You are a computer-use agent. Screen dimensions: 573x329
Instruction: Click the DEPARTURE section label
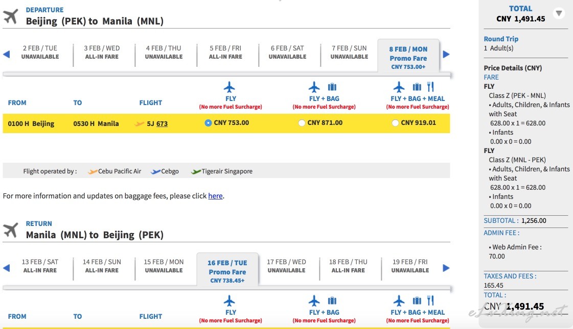click(x=44, y=10)
